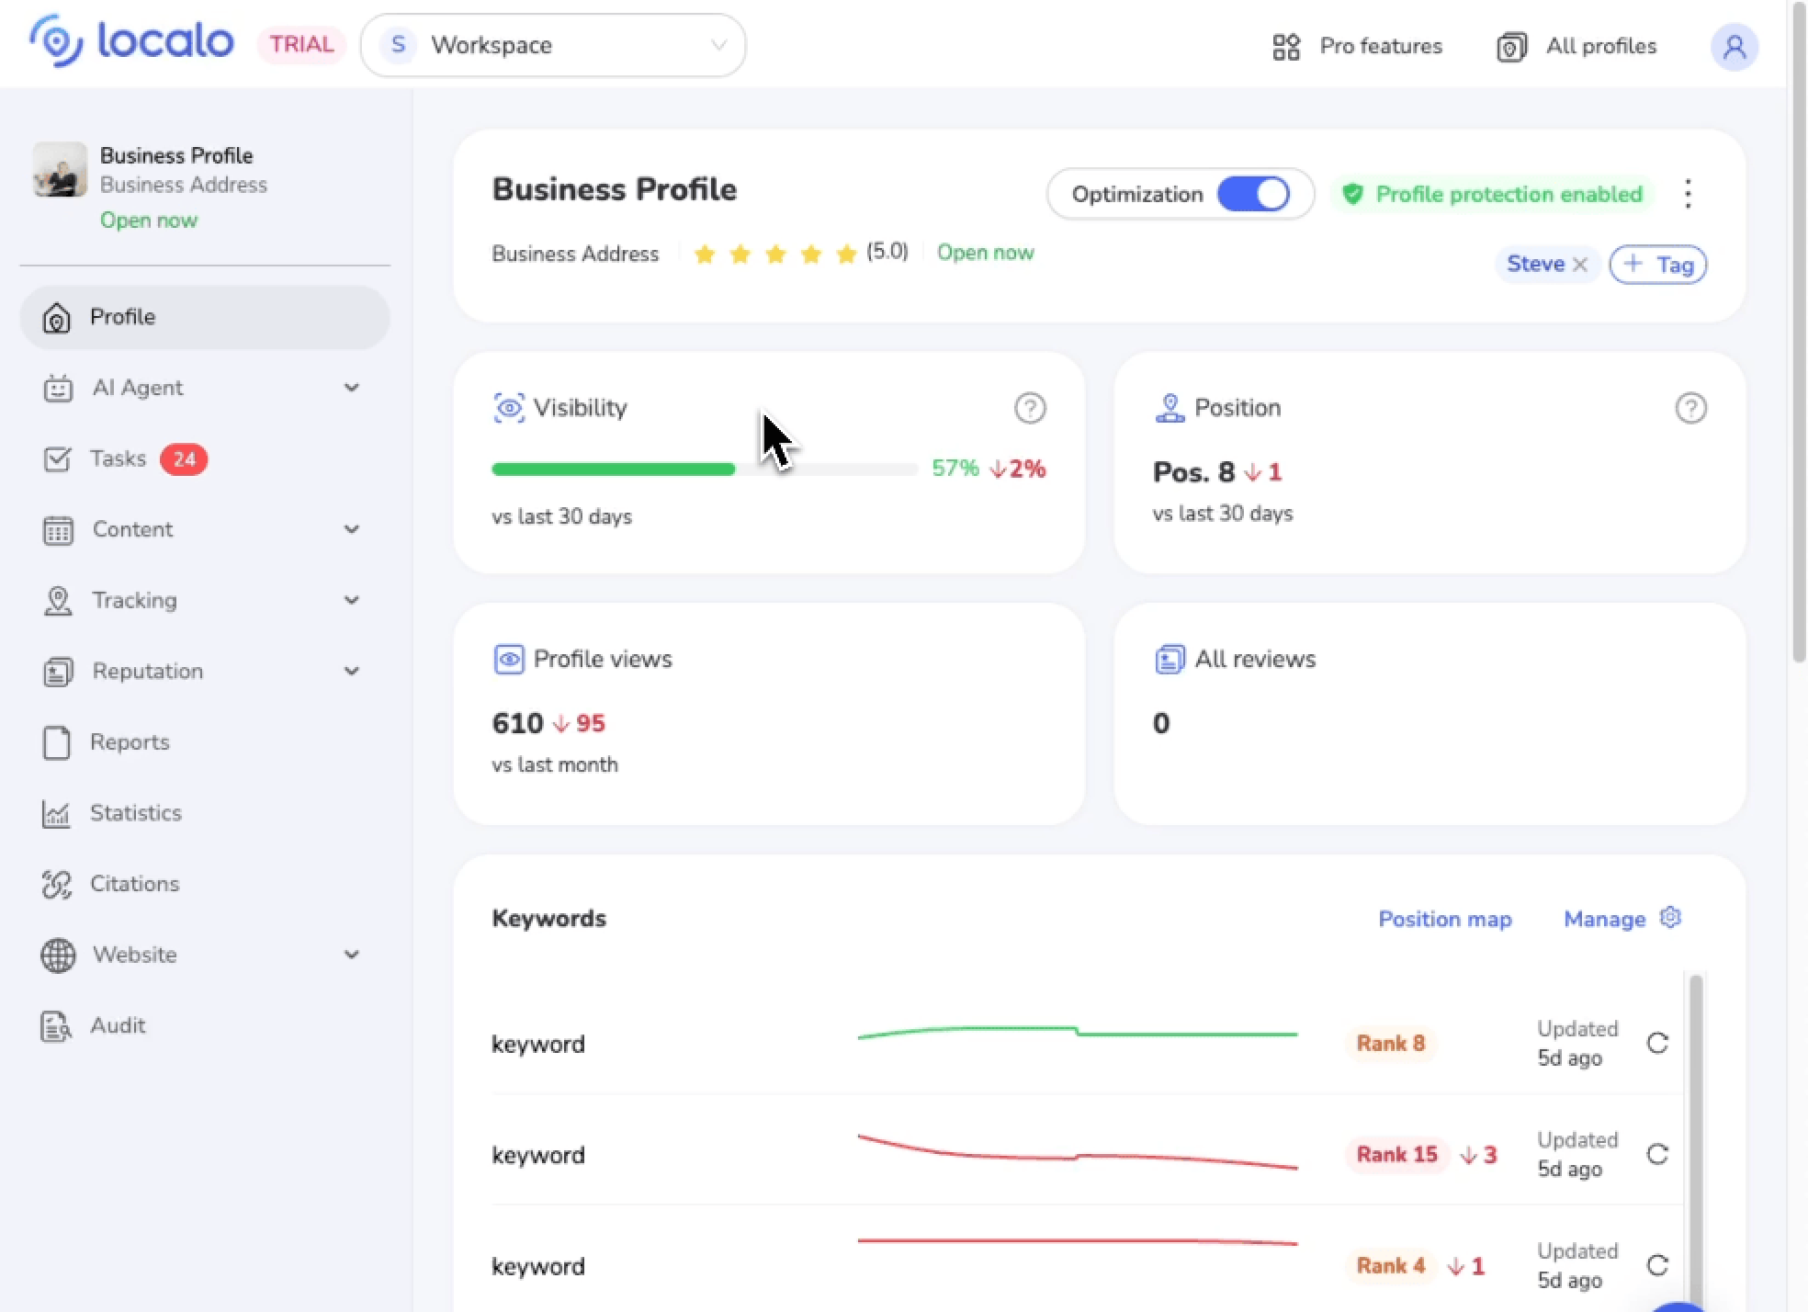
Task: Open the Workspace dropdown selector
Action: 553,45
